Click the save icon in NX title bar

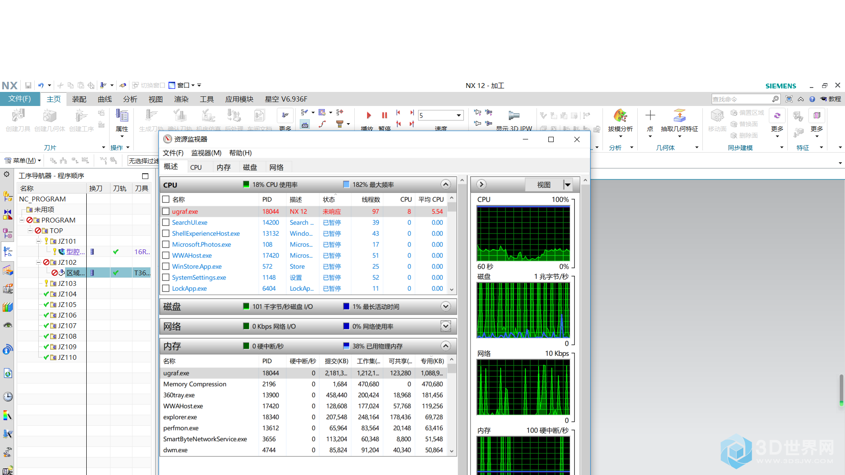[28, 85]
